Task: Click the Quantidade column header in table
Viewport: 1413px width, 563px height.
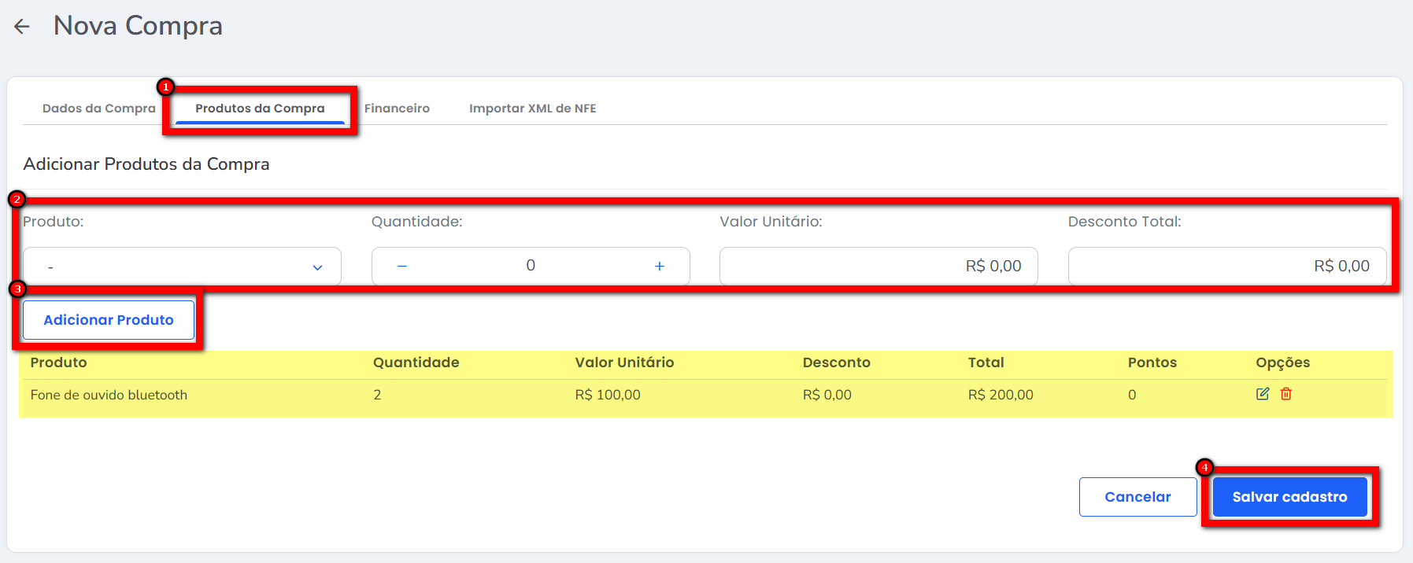Action: click(x=416, y=362)
